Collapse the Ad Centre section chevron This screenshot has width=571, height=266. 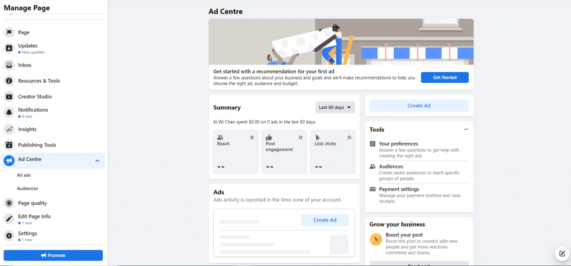[97, 160]
